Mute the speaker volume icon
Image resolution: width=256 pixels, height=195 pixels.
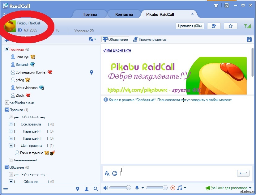tap(106, 188)
